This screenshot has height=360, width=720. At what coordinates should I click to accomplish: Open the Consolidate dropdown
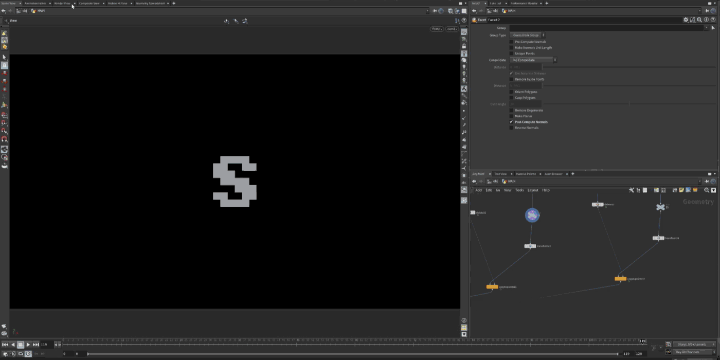[x=533, y=60]
